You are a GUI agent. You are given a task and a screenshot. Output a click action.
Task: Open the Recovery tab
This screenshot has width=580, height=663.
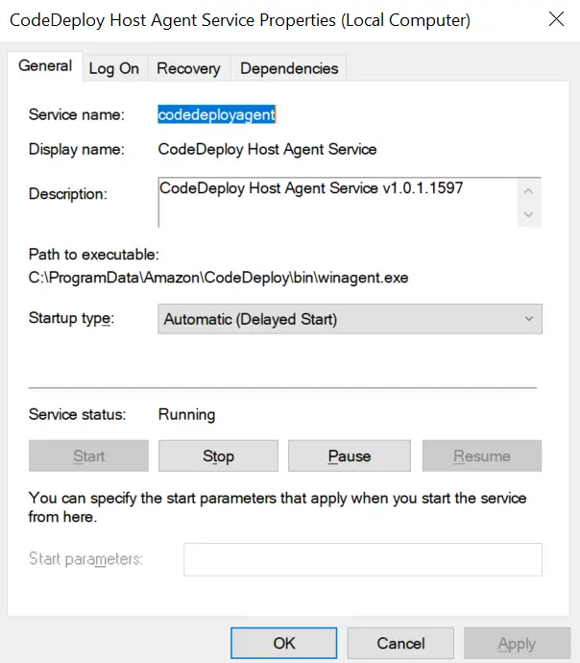click(188, 68)
